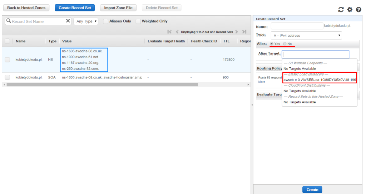The width and height of the screenshot is (366, 196).
Task: Open the help question mark icon
Action: [x=358, y=10]
